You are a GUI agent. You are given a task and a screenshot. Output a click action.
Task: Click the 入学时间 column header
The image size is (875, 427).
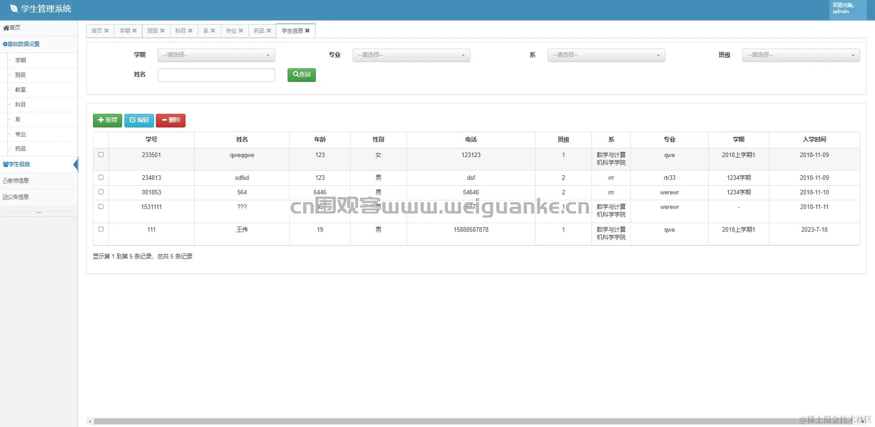(x=814, y=140)
